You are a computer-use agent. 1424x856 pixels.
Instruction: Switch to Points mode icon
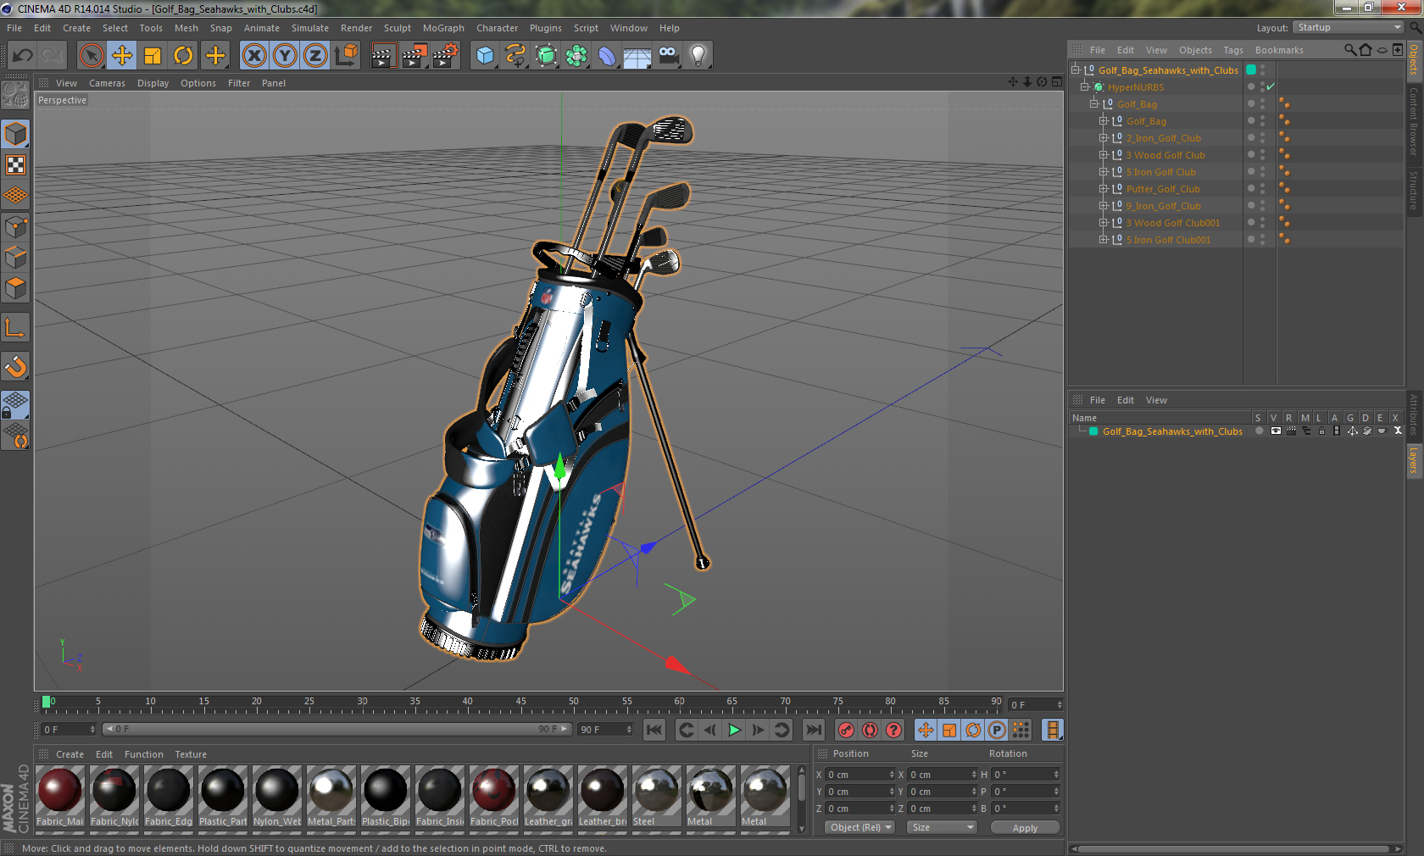pos(16,226)
